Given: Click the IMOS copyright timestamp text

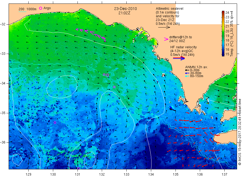Looking at the screenshot, I should click(x=239, y=132).
